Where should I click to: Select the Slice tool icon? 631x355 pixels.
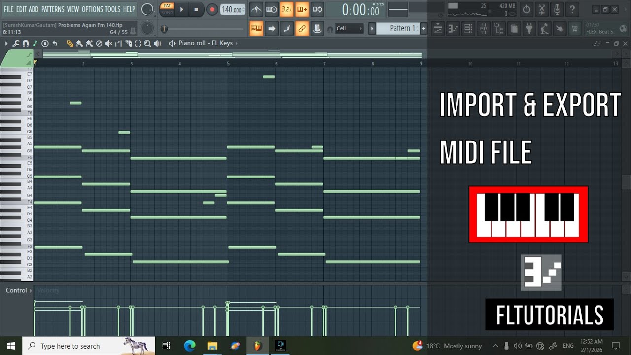(128, 43)
